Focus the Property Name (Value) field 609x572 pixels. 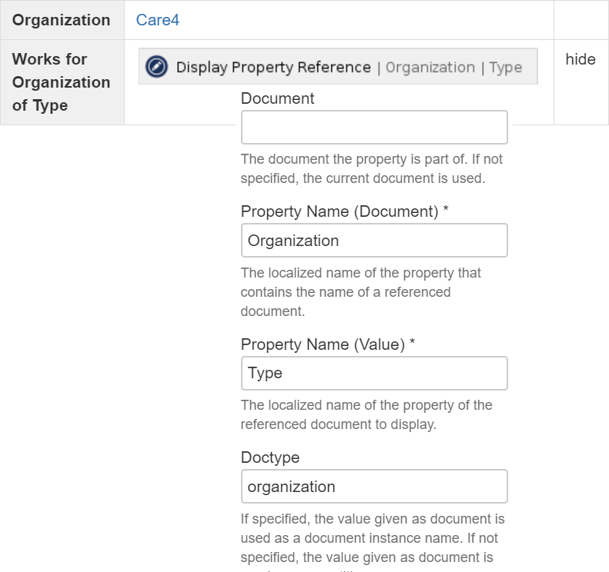(x=374, y=373)
